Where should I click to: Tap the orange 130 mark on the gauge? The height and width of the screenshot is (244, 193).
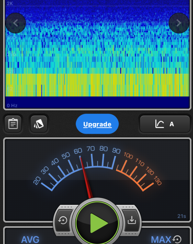point(157,181)
